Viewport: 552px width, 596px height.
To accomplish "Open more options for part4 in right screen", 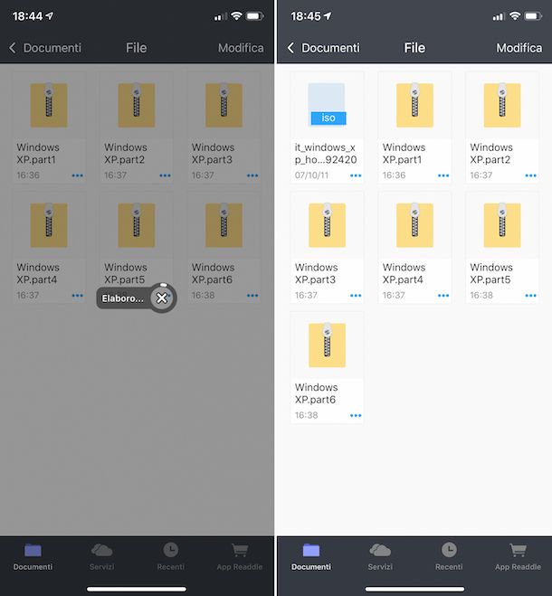I will click(x=443, y=296).
